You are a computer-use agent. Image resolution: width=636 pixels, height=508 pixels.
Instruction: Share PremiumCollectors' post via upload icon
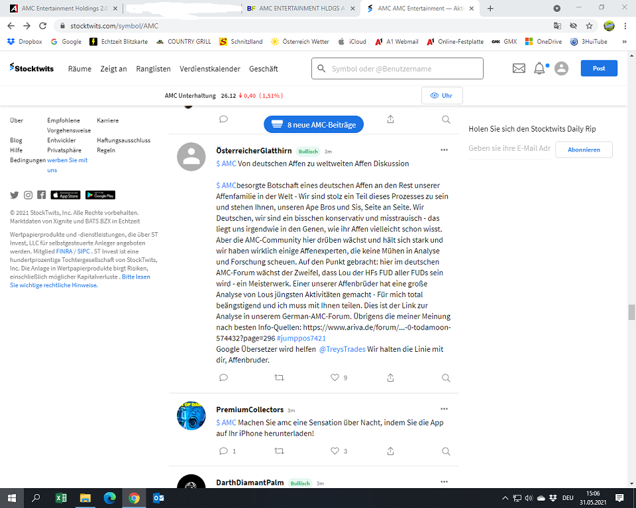click(390, 451)
